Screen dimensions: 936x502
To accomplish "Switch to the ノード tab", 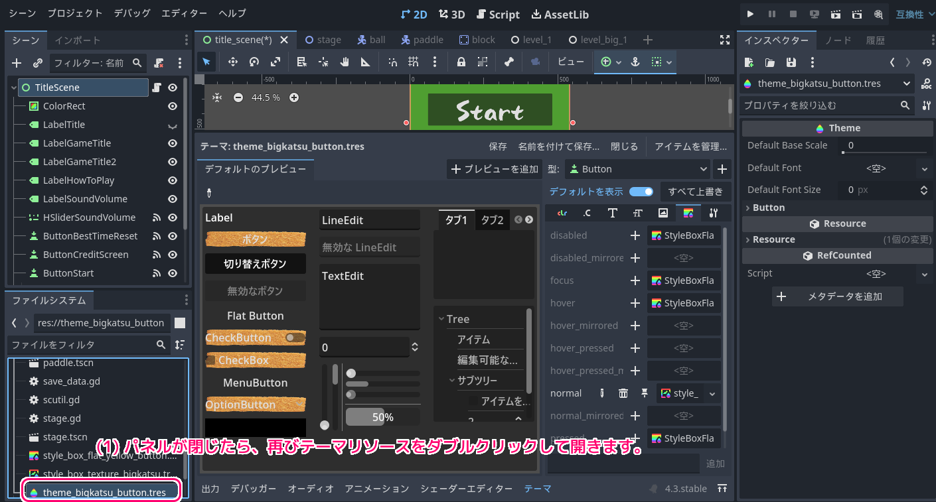I will 838,40.
